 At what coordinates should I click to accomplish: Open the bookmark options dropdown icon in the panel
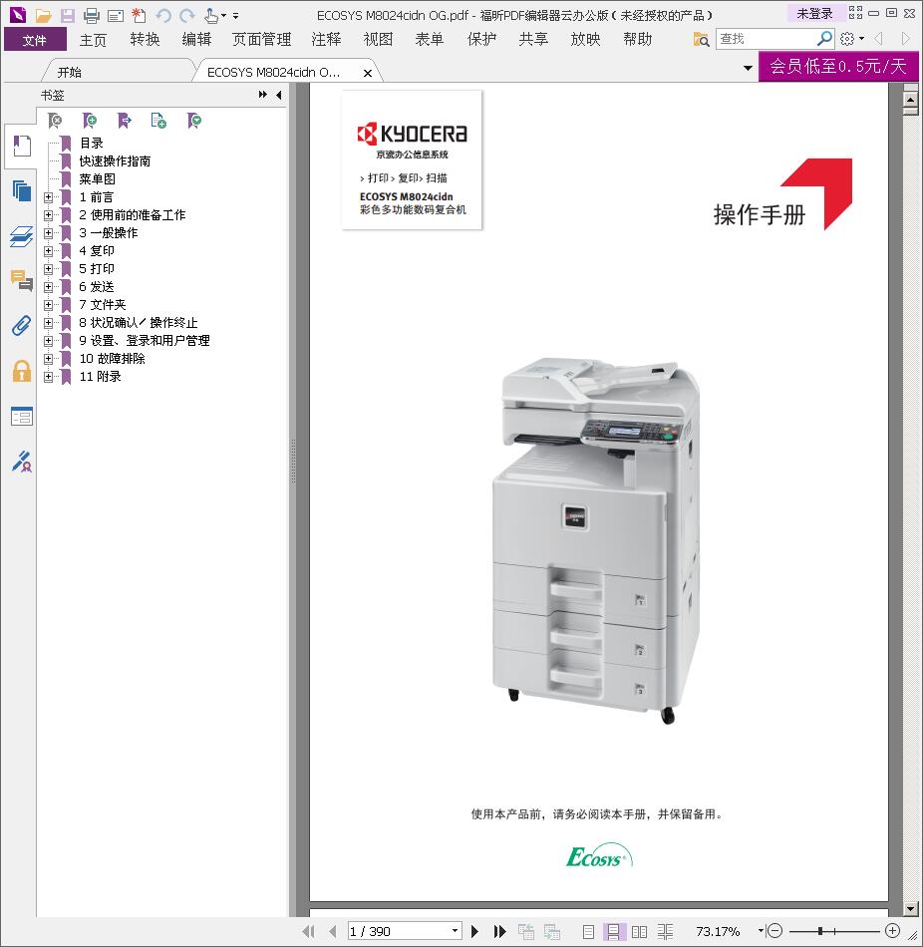tap(194, 121)
